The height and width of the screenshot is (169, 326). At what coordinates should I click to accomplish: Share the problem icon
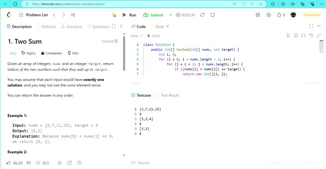[x=69, y=163]
